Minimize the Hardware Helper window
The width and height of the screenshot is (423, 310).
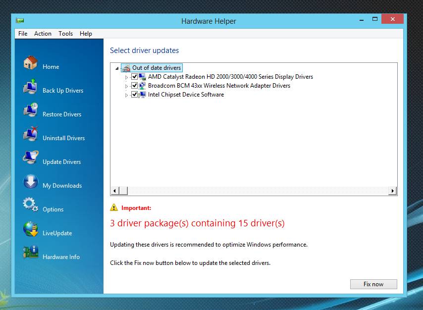click(x=362, y=19)
